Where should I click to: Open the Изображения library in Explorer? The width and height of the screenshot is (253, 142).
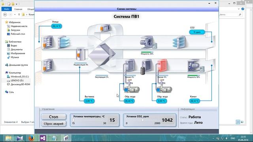coord(18,53)
